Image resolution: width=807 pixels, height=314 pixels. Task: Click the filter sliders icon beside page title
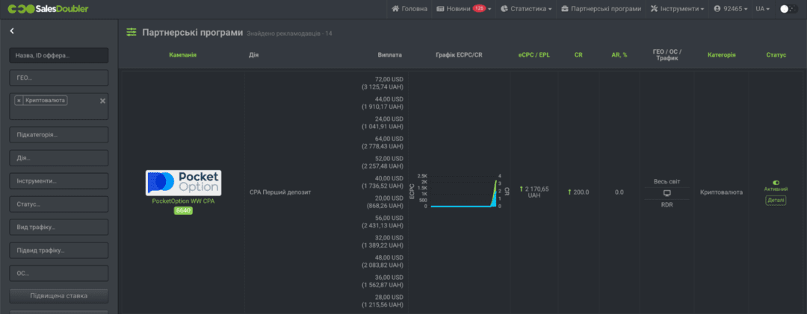point(132,32)
